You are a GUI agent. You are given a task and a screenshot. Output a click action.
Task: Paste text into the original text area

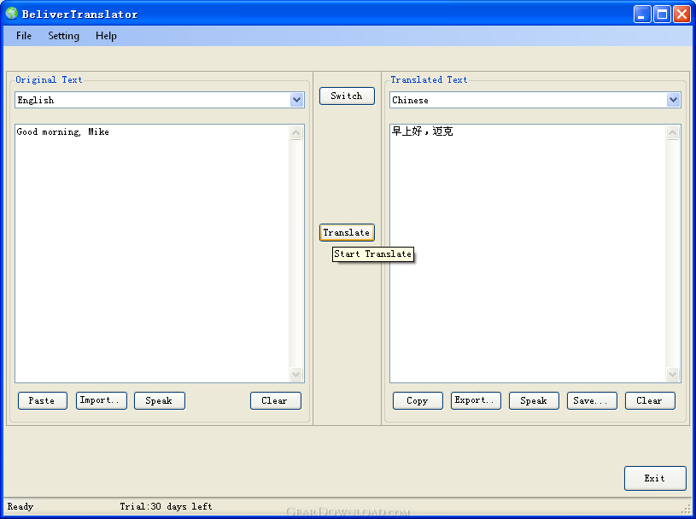click(x=42, y=400)
